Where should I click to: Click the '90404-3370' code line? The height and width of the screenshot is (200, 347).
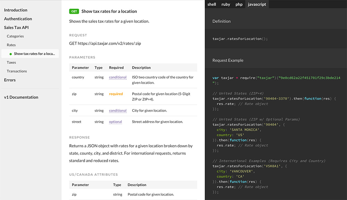(x=274, y=98)
